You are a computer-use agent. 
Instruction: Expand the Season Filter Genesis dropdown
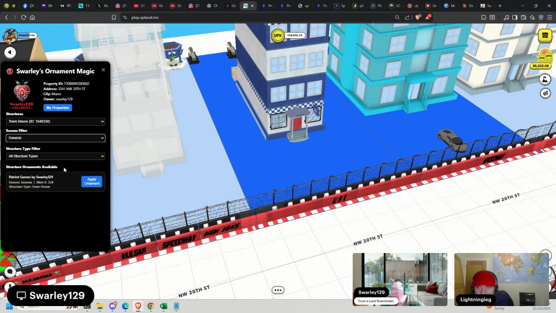tap(56, 138)
